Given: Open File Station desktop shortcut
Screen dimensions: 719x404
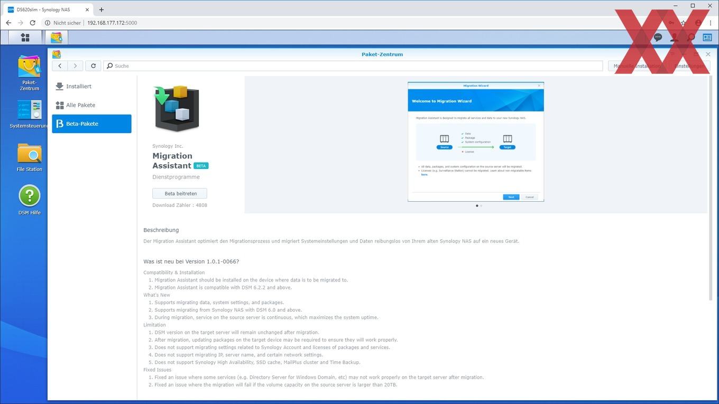Looking at the screenshot, I should point(30,157).
